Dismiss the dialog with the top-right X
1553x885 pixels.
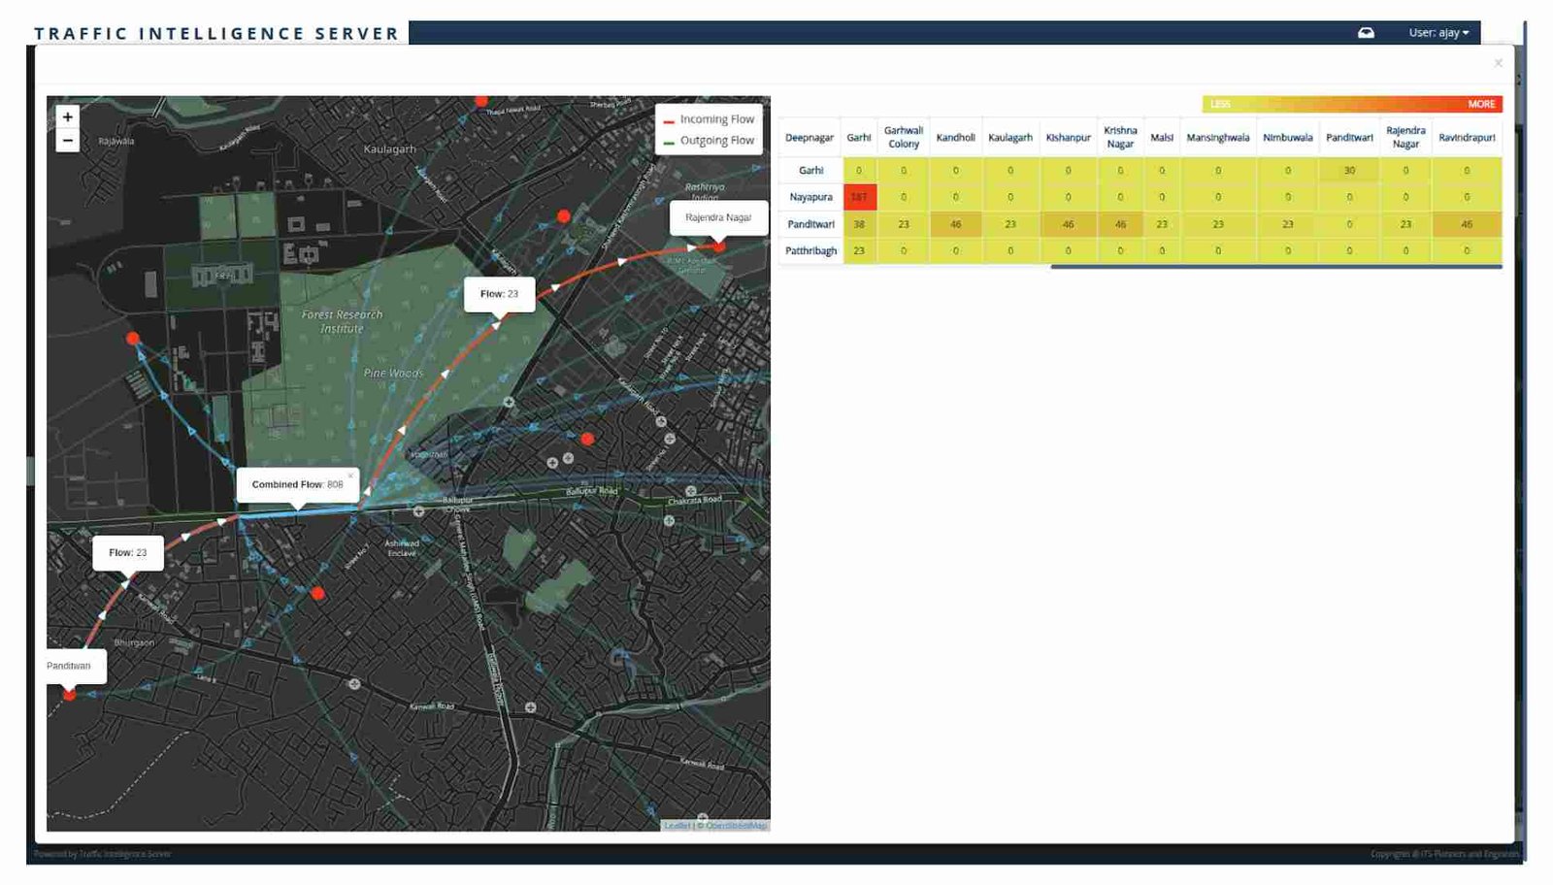click(1498, 63)
